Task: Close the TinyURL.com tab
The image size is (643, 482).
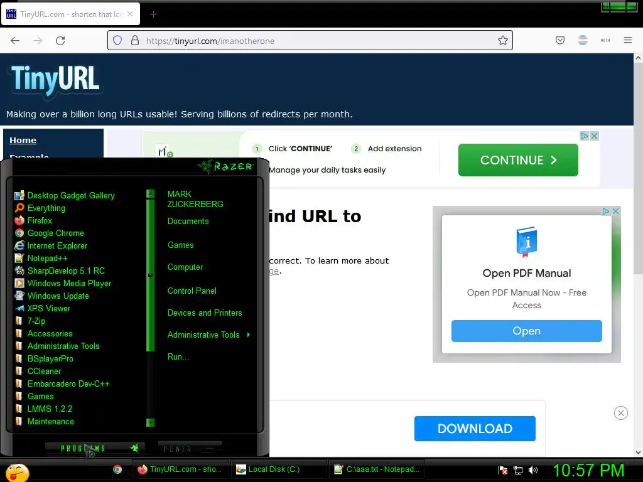Action: pos(130,14)
